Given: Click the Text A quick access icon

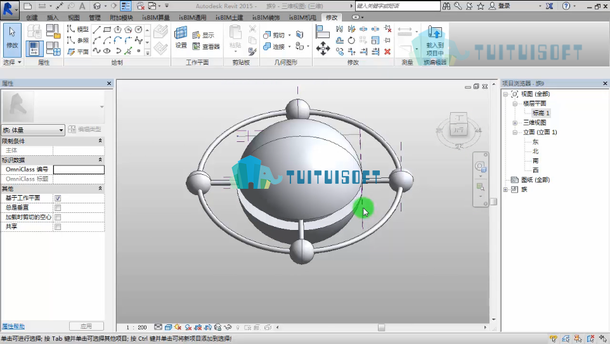Looking at the screenshot, I should [x=82, y=6].
